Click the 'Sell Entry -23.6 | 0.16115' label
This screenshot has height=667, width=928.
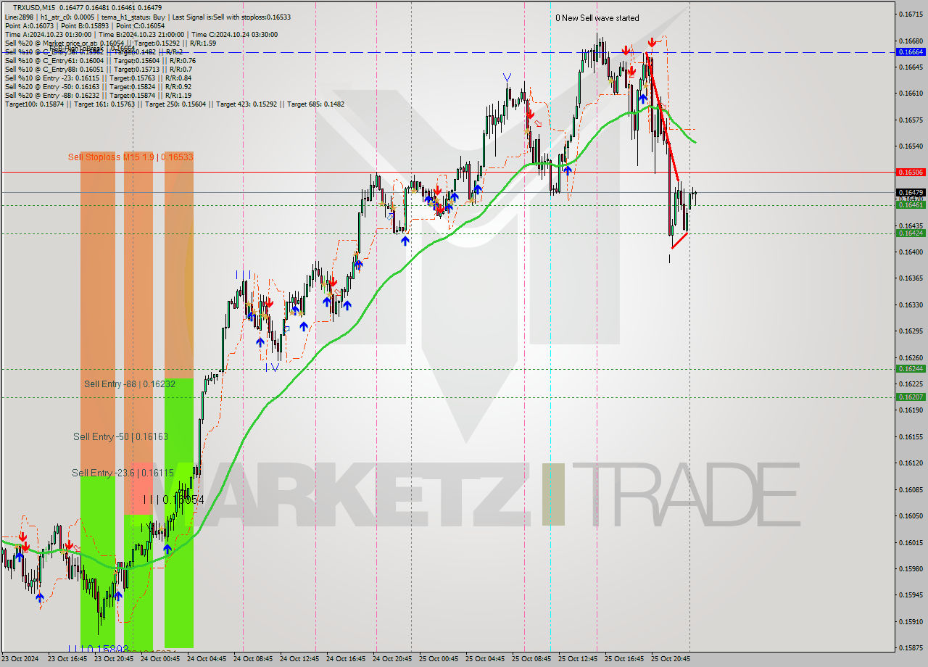pyautogui.click(x=123, y=473)
